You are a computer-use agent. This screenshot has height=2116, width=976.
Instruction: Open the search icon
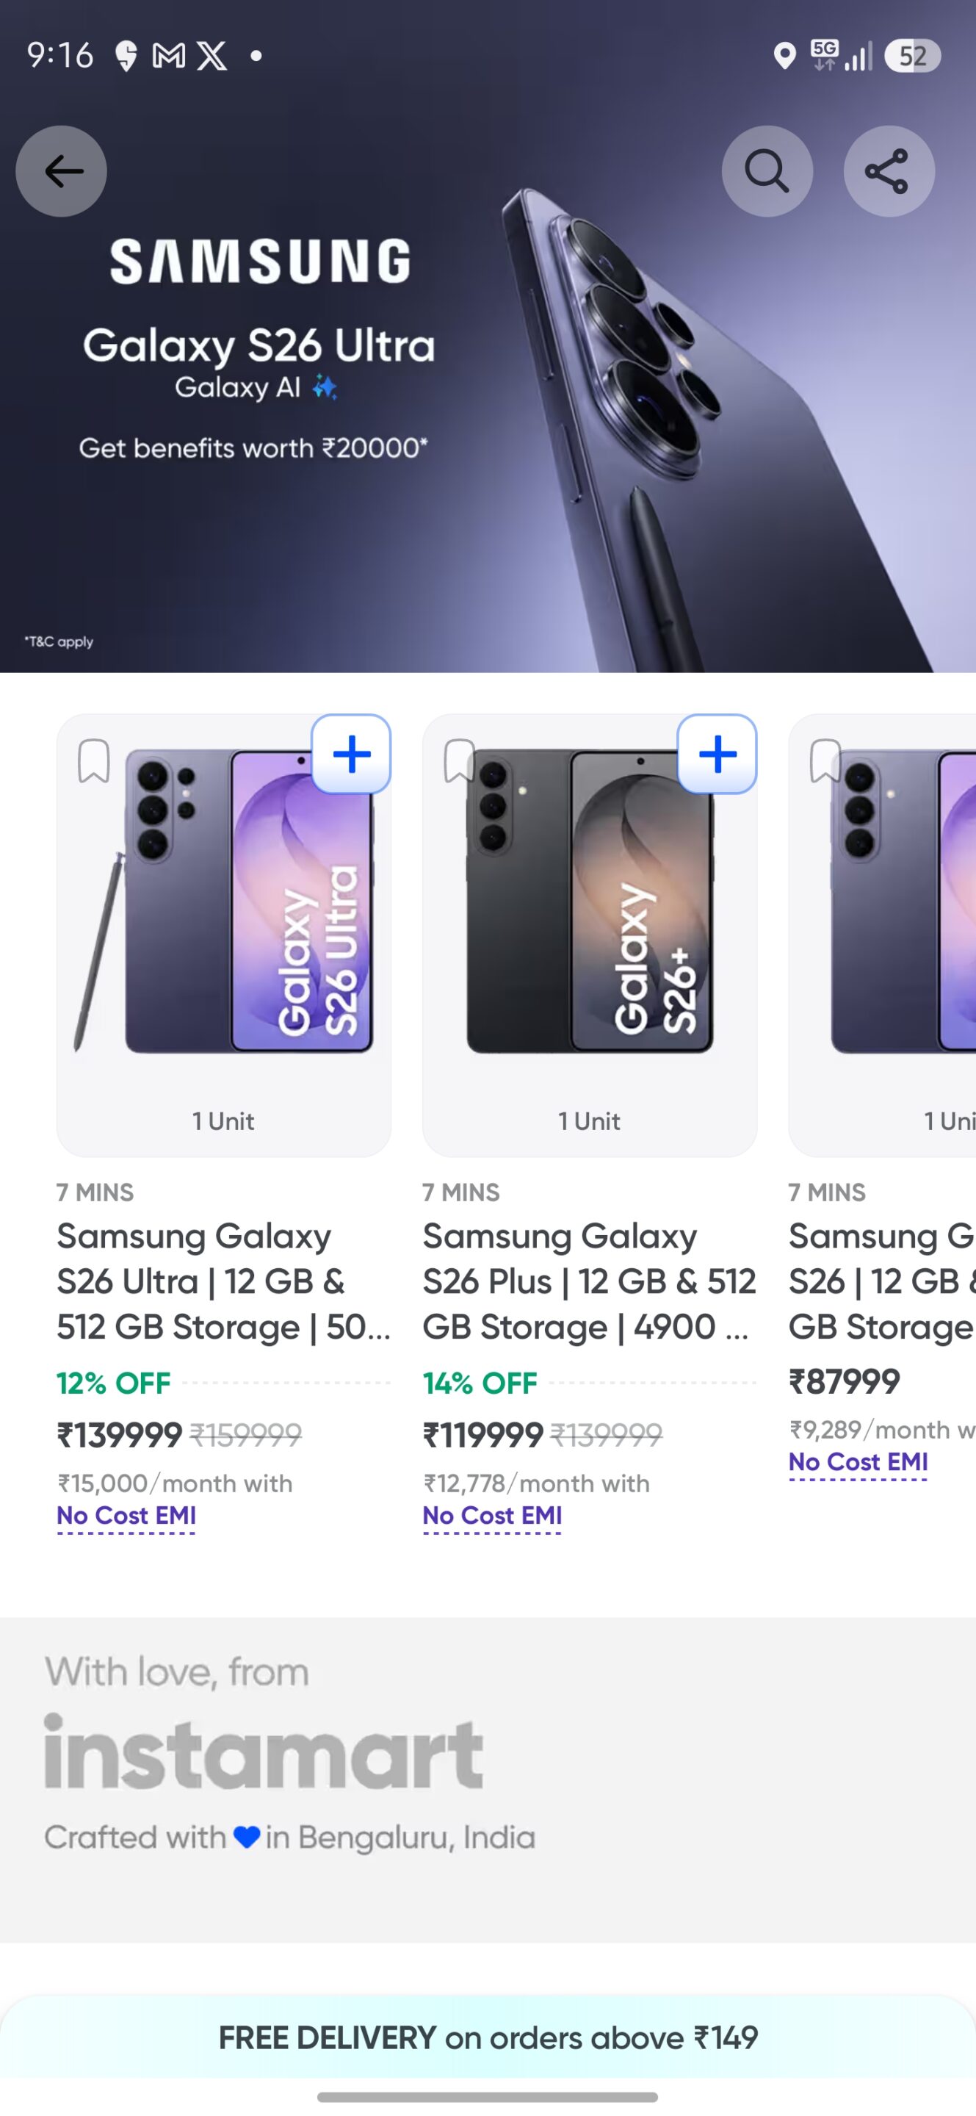(767, 171)
